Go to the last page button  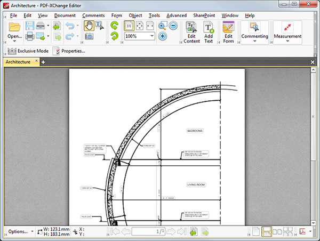(x=182, y=231)
